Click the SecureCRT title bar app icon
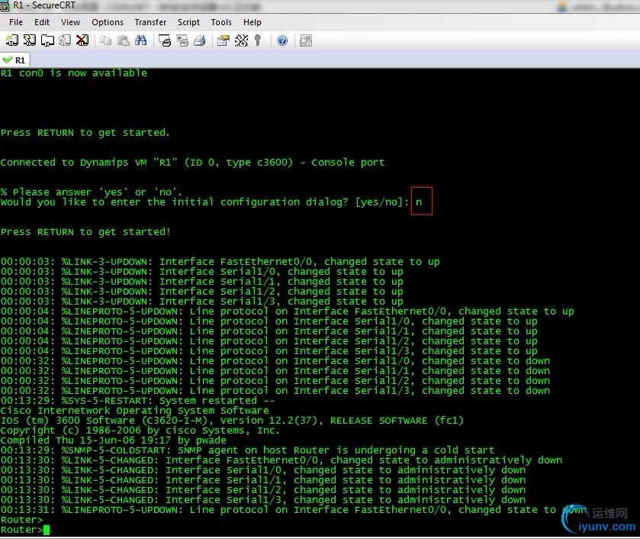Screen dimensions: 640x539 [x=5, y=5]
